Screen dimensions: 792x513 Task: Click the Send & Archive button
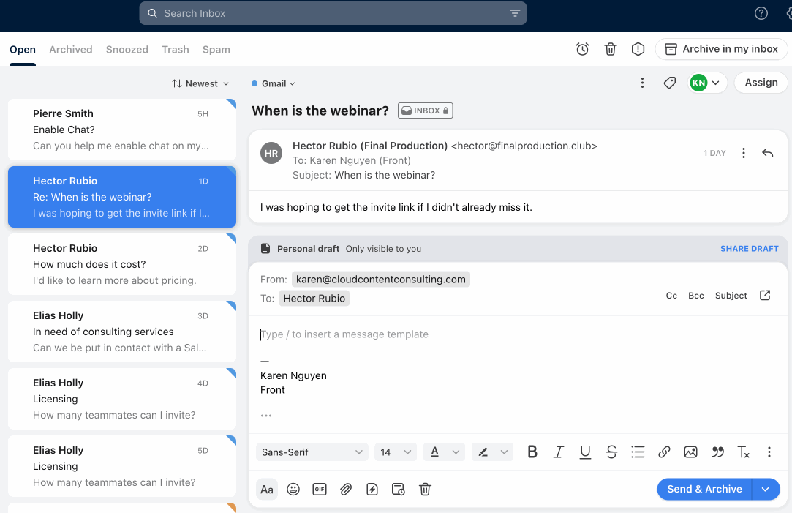tap(704, 490)
